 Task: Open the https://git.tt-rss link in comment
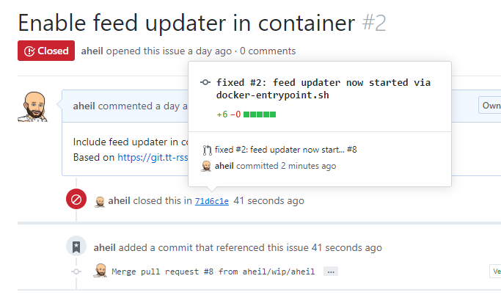point(153,157)
